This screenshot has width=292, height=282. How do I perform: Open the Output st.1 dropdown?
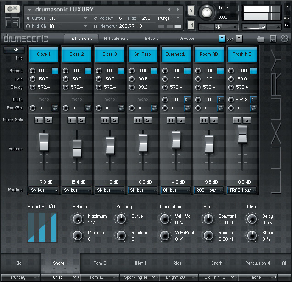point(57,18)
